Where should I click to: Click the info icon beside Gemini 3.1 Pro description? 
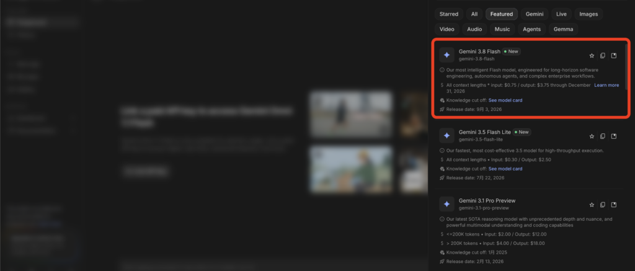click(442, 219)
